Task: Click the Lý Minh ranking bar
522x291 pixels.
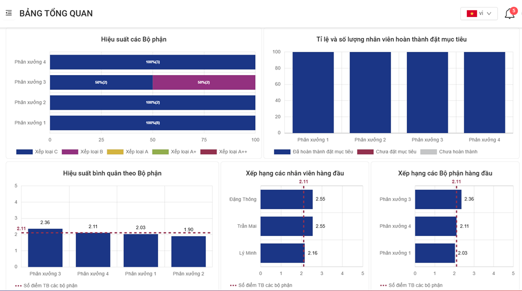Action: click(x=282, y=253)
